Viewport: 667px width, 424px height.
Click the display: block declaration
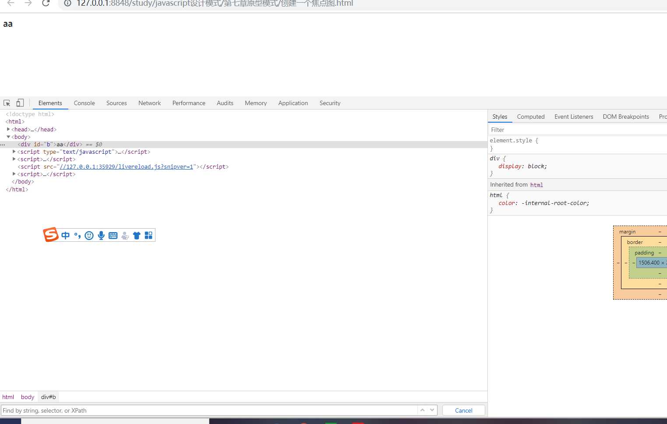click(522, 166)
